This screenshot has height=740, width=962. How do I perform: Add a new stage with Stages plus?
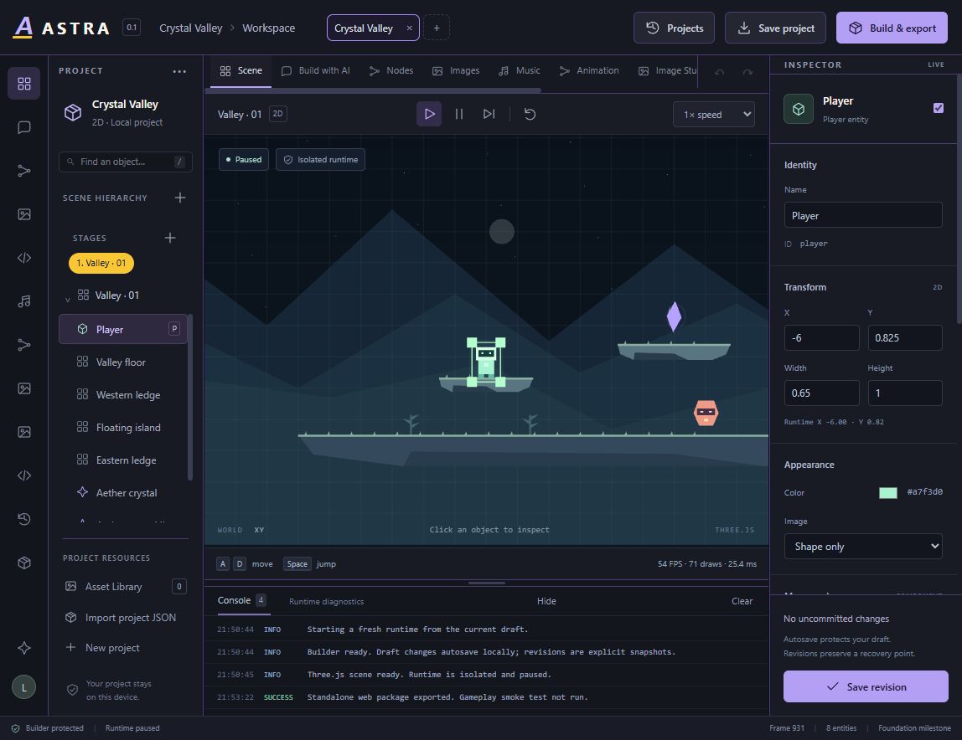(x=170, y=237)
